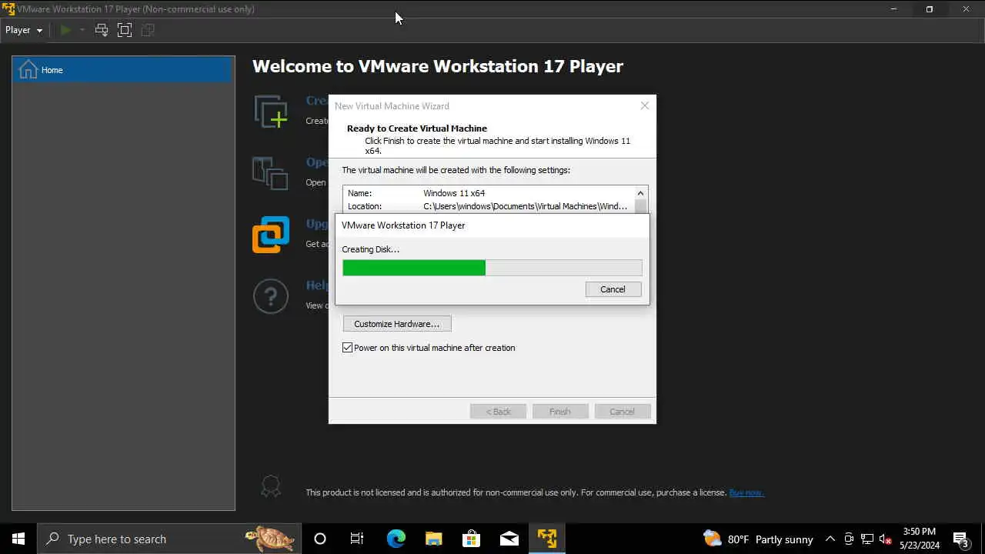Follow the Buy now link
Screen dimensions: 985x554
pos(746,492)
